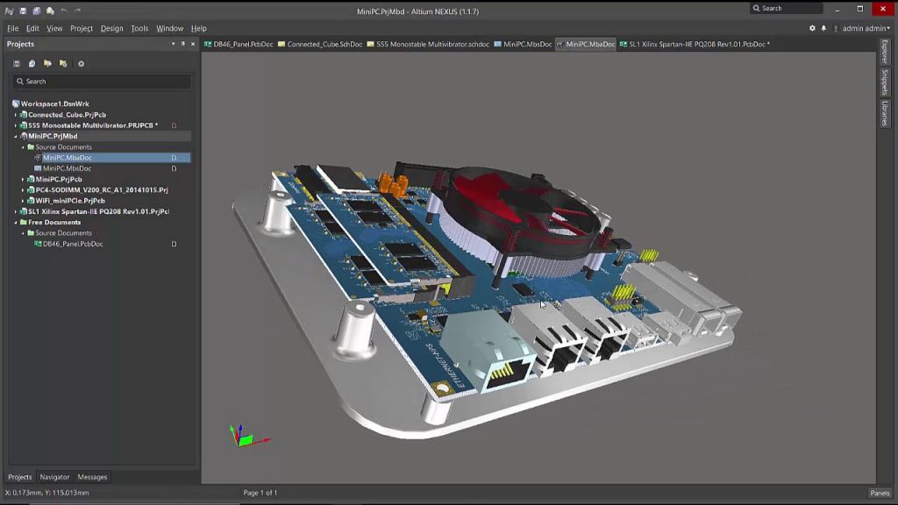Switch to the Navigator panel tab

[x=54, y=477]
